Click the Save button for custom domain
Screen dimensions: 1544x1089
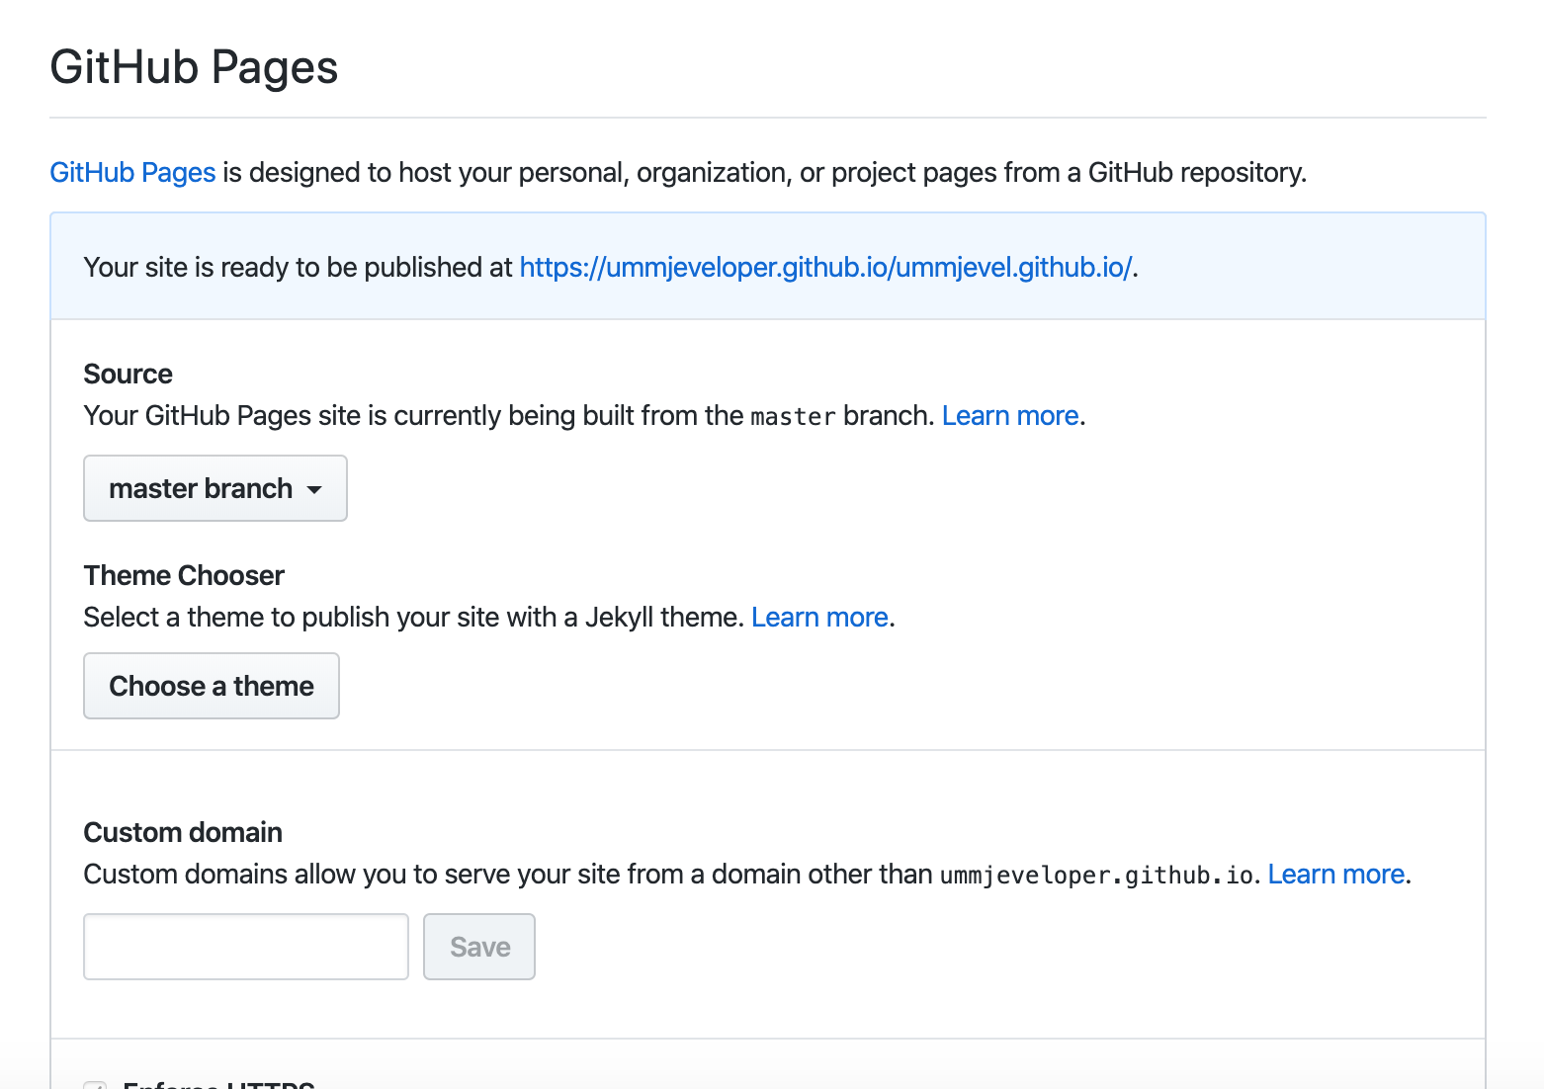click(x=479, y=947)
